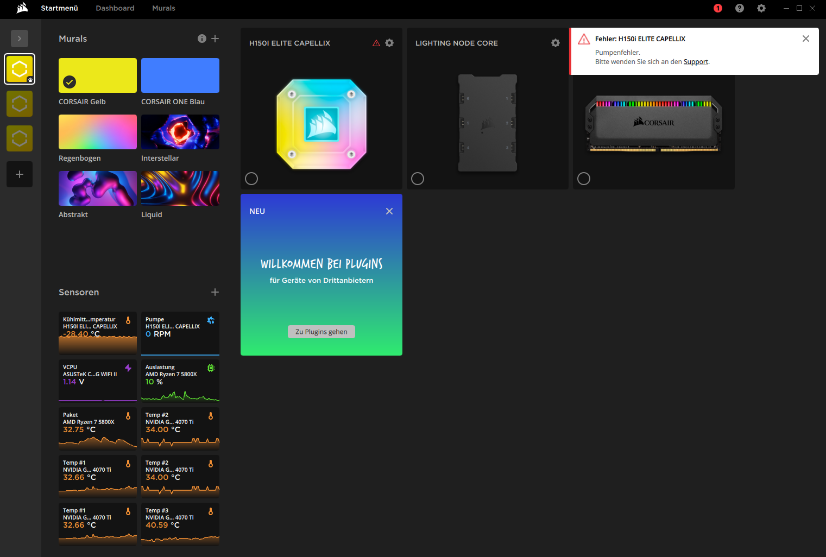Viewport: 826px width, 557px height.
Task: Switch to Startmenü tab
Action: tap(60, 8)
